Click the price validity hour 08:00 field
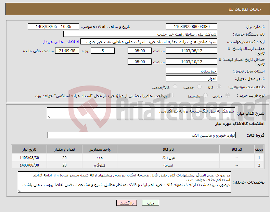This screenshot has height=212, width=270. coord(140,62)
